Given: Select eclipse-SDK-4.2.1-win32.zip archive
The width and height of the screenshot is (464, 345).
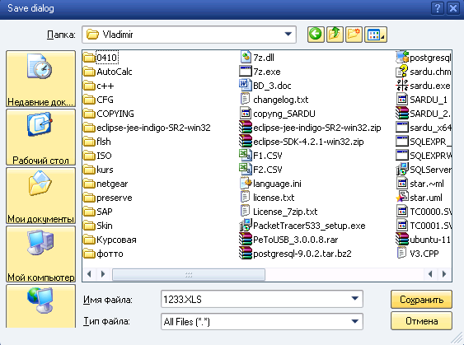Looking at the screenshot, I should [302, 142].
